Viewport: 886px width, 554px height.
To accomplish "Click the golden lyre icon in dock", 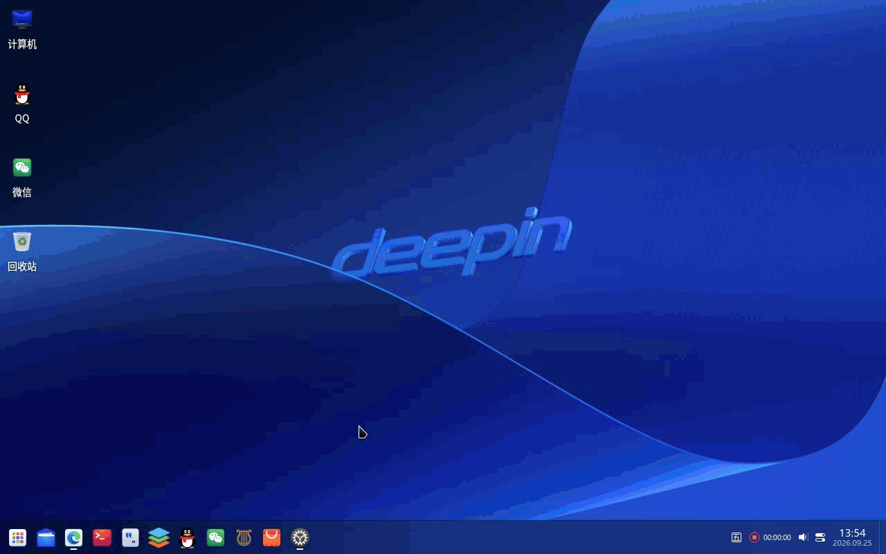I will pos(244,537).
